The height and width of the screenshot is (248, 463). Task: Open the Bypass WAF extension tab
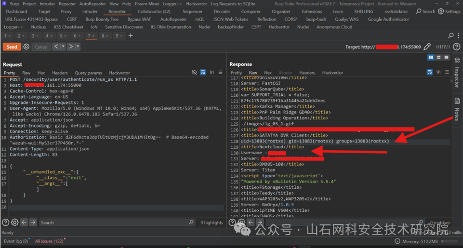[x=139, y=19]
